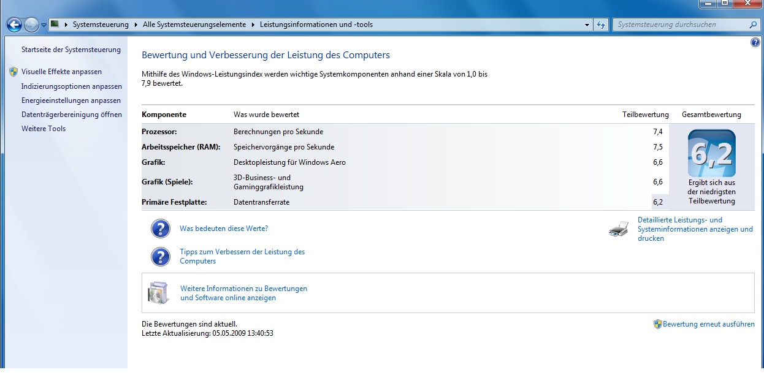Click Bewertung erneut ausführen

tap(709, 324)
